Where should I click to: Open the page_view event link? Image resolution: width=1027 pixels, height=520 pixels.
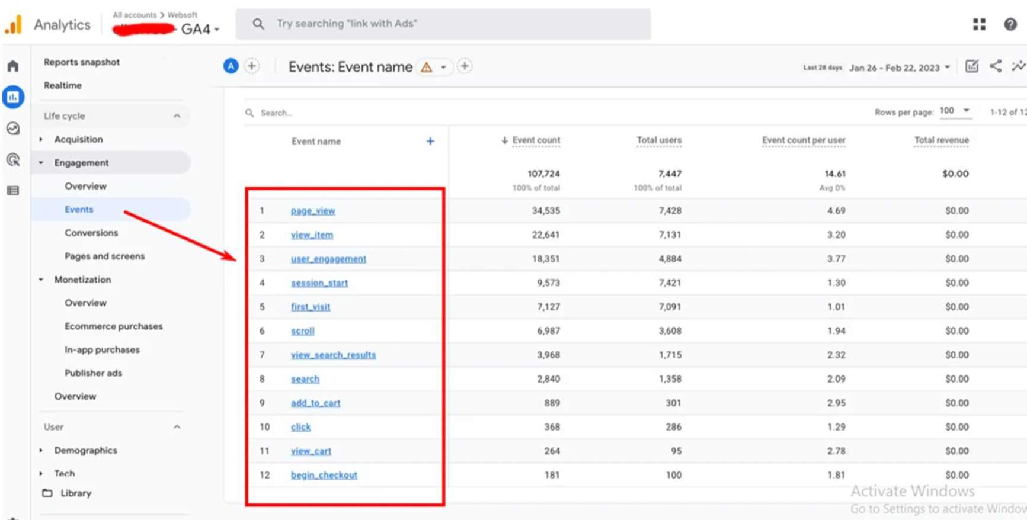pos(313,211)
